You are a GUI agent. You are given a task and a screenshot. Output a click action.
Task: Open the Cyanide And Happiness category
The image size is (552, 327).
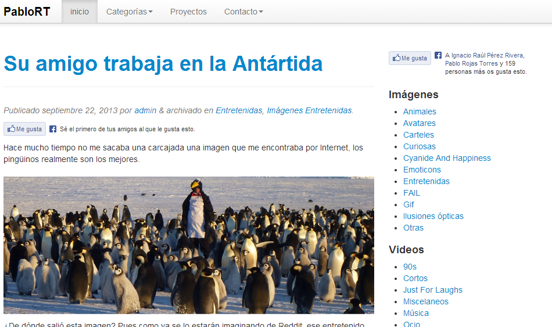pyautogui.click(x=447, y=158)
